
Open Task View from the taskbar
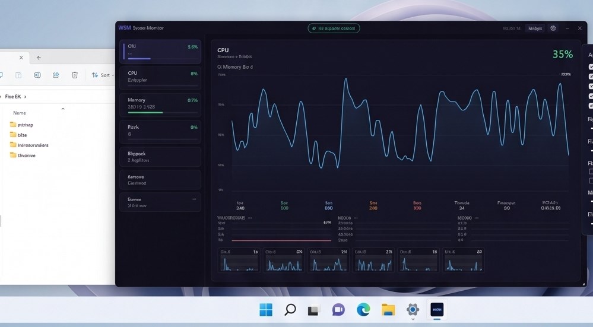click(x=313, y=310)
